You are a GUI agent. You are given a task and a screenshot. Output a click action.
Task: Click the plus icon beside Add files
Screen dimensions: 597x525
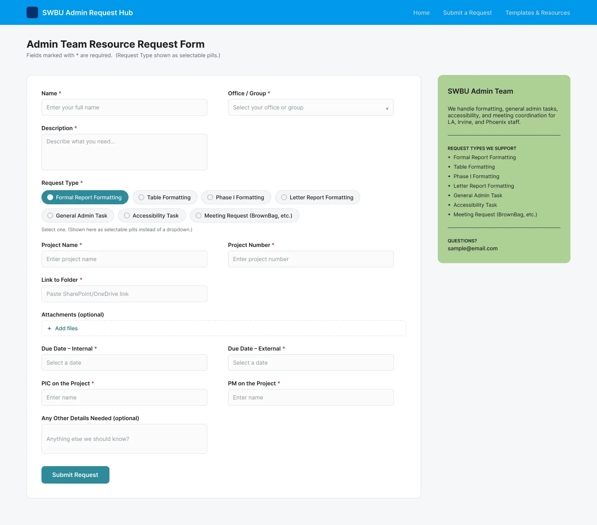click(x=49, y=328)
